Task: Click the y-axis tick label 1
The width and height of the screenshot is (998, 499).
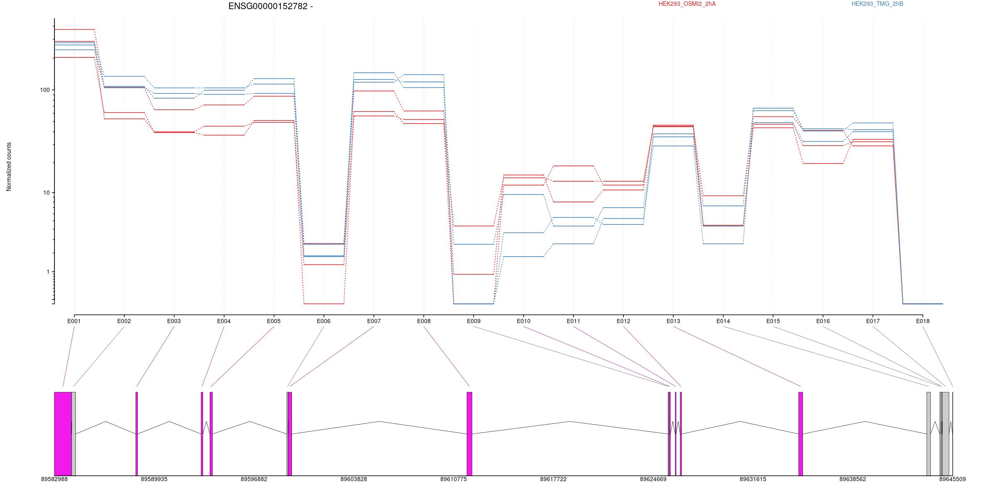Action: (48, 272)
